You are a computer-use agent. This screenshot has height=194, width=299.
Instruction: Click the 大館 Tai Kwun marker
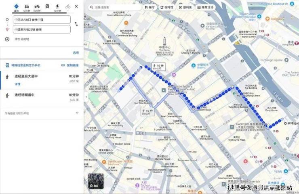137,185
